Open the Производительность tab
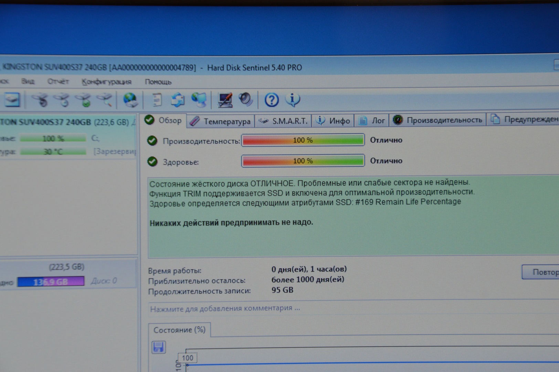This screenshot has width=559, height=372. [x=438, y=120]
